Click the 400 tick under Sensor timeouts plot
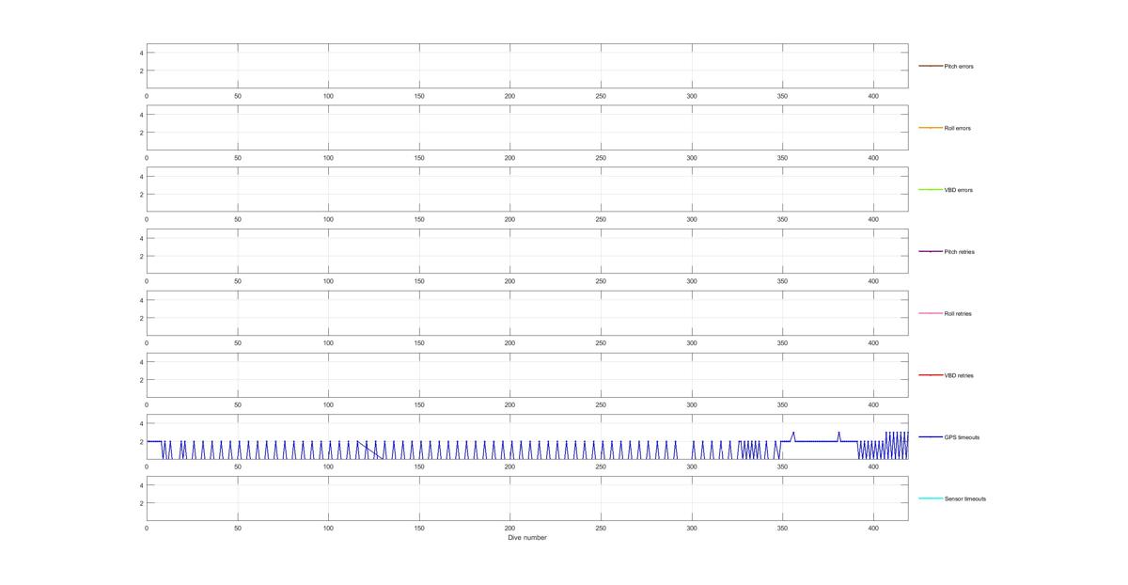This screenshot has width=1128, height=585. tap(873, 529)
